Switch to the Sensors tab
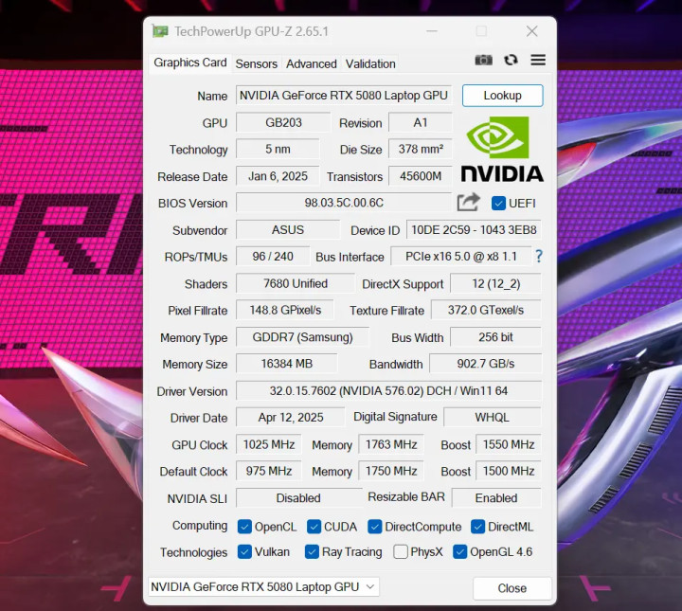The width and height of the screenshot is (682, 611). point(256,63)
